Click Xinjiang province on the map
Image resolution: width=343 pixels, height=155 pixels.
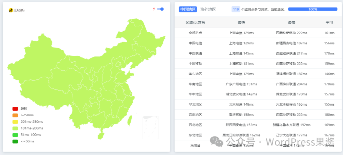click(37, 59)
